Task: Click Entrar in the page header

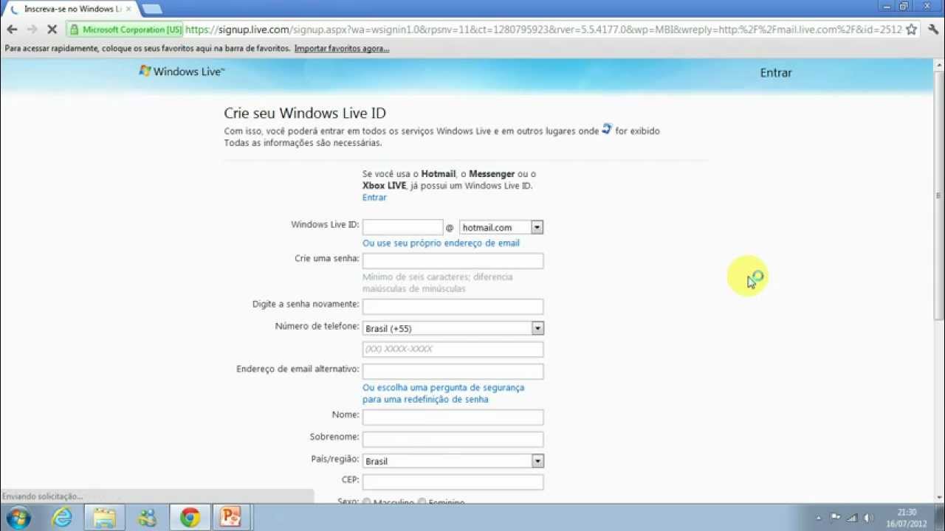Action: point(776,73)
